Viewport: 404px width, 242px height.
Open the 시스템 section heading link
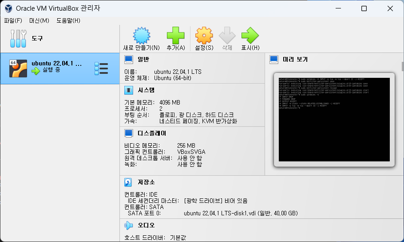point(146,90)
